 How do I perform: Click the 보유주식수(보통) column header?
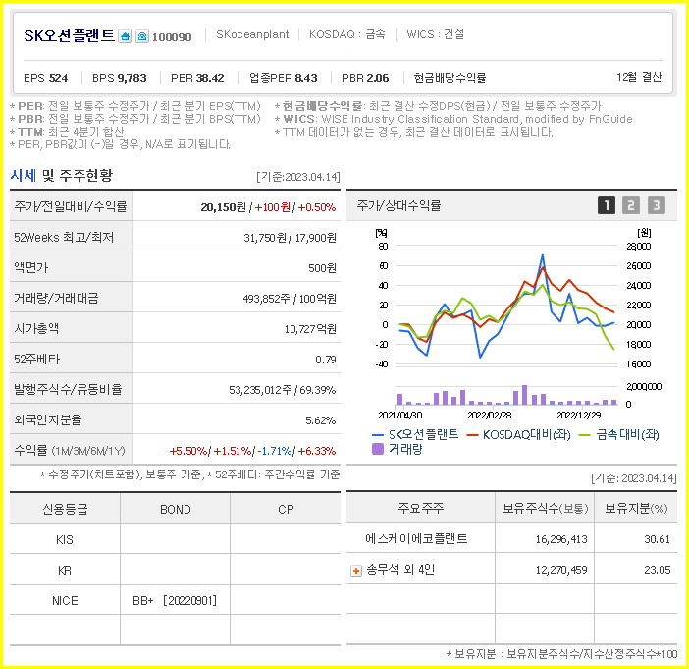pos(546,509)
